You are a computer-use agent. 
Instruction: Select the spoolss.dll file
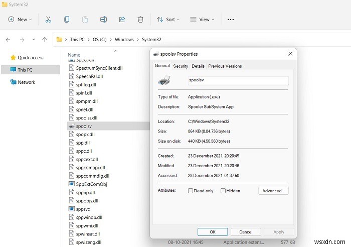87,118
